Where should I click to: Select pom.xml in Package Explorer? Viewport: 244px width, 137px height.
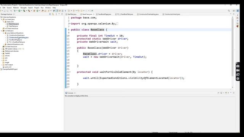click(8, 67)
